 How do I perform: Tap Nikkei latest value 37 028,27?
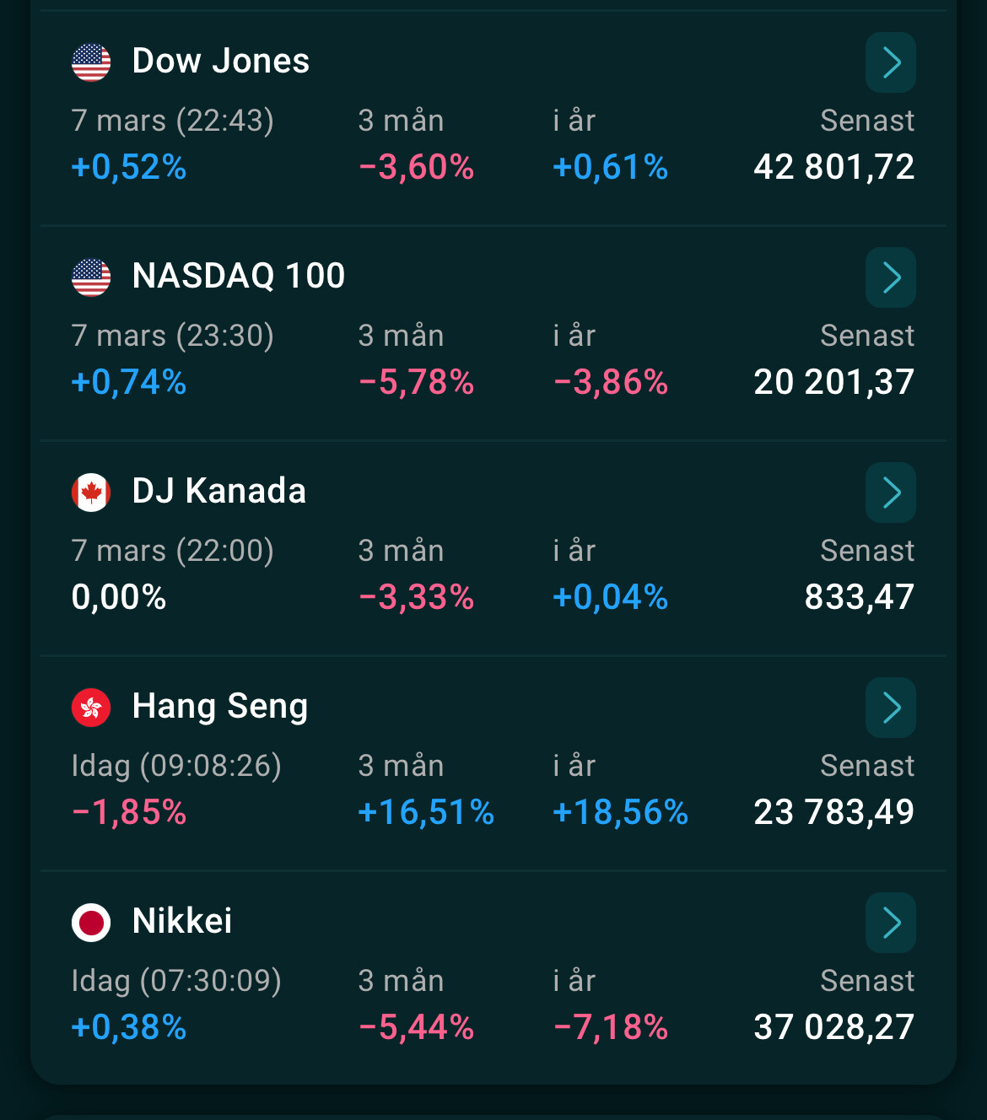[x=833, y=1027]
